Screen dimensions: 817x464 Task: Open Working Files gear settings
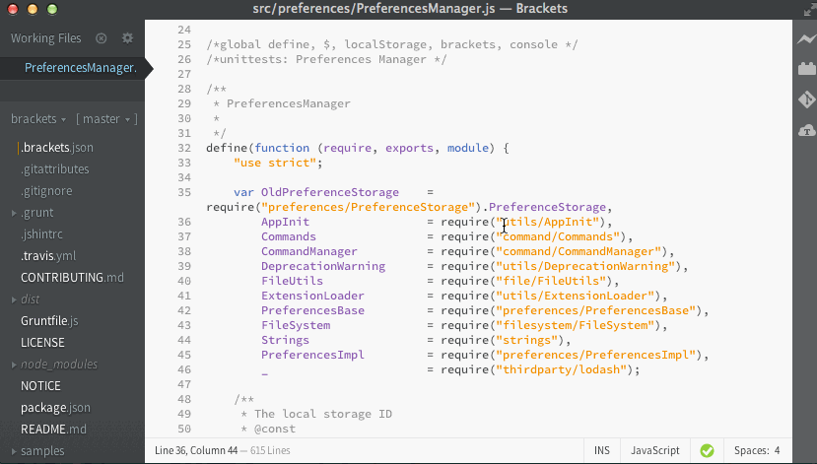127,38
